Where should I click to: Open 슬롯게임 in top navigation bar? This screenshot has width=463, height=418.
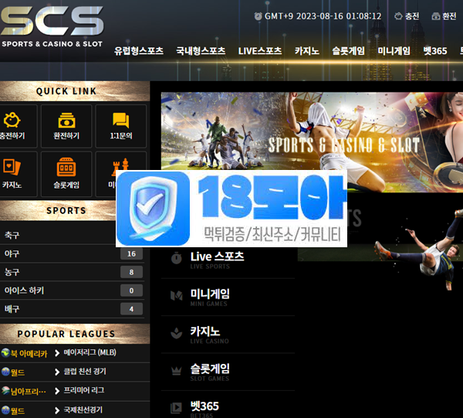pos(349,51)
